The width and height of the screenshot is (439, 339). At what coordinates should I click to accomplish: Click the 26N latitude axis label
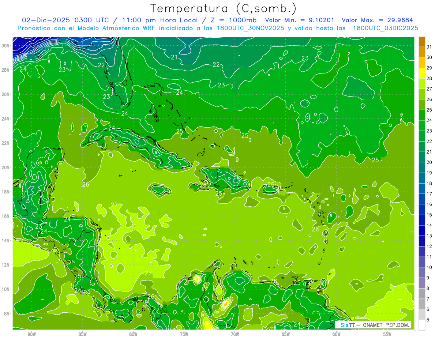pyautogui.click(x=5, y=94)
